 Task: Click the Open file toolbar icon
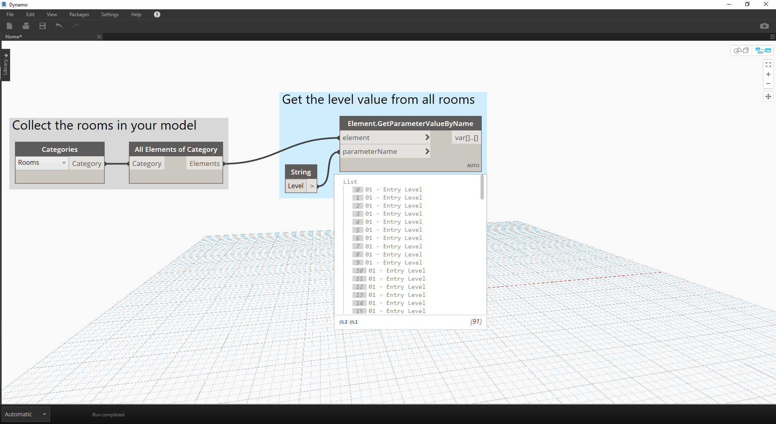click(26, 26)
